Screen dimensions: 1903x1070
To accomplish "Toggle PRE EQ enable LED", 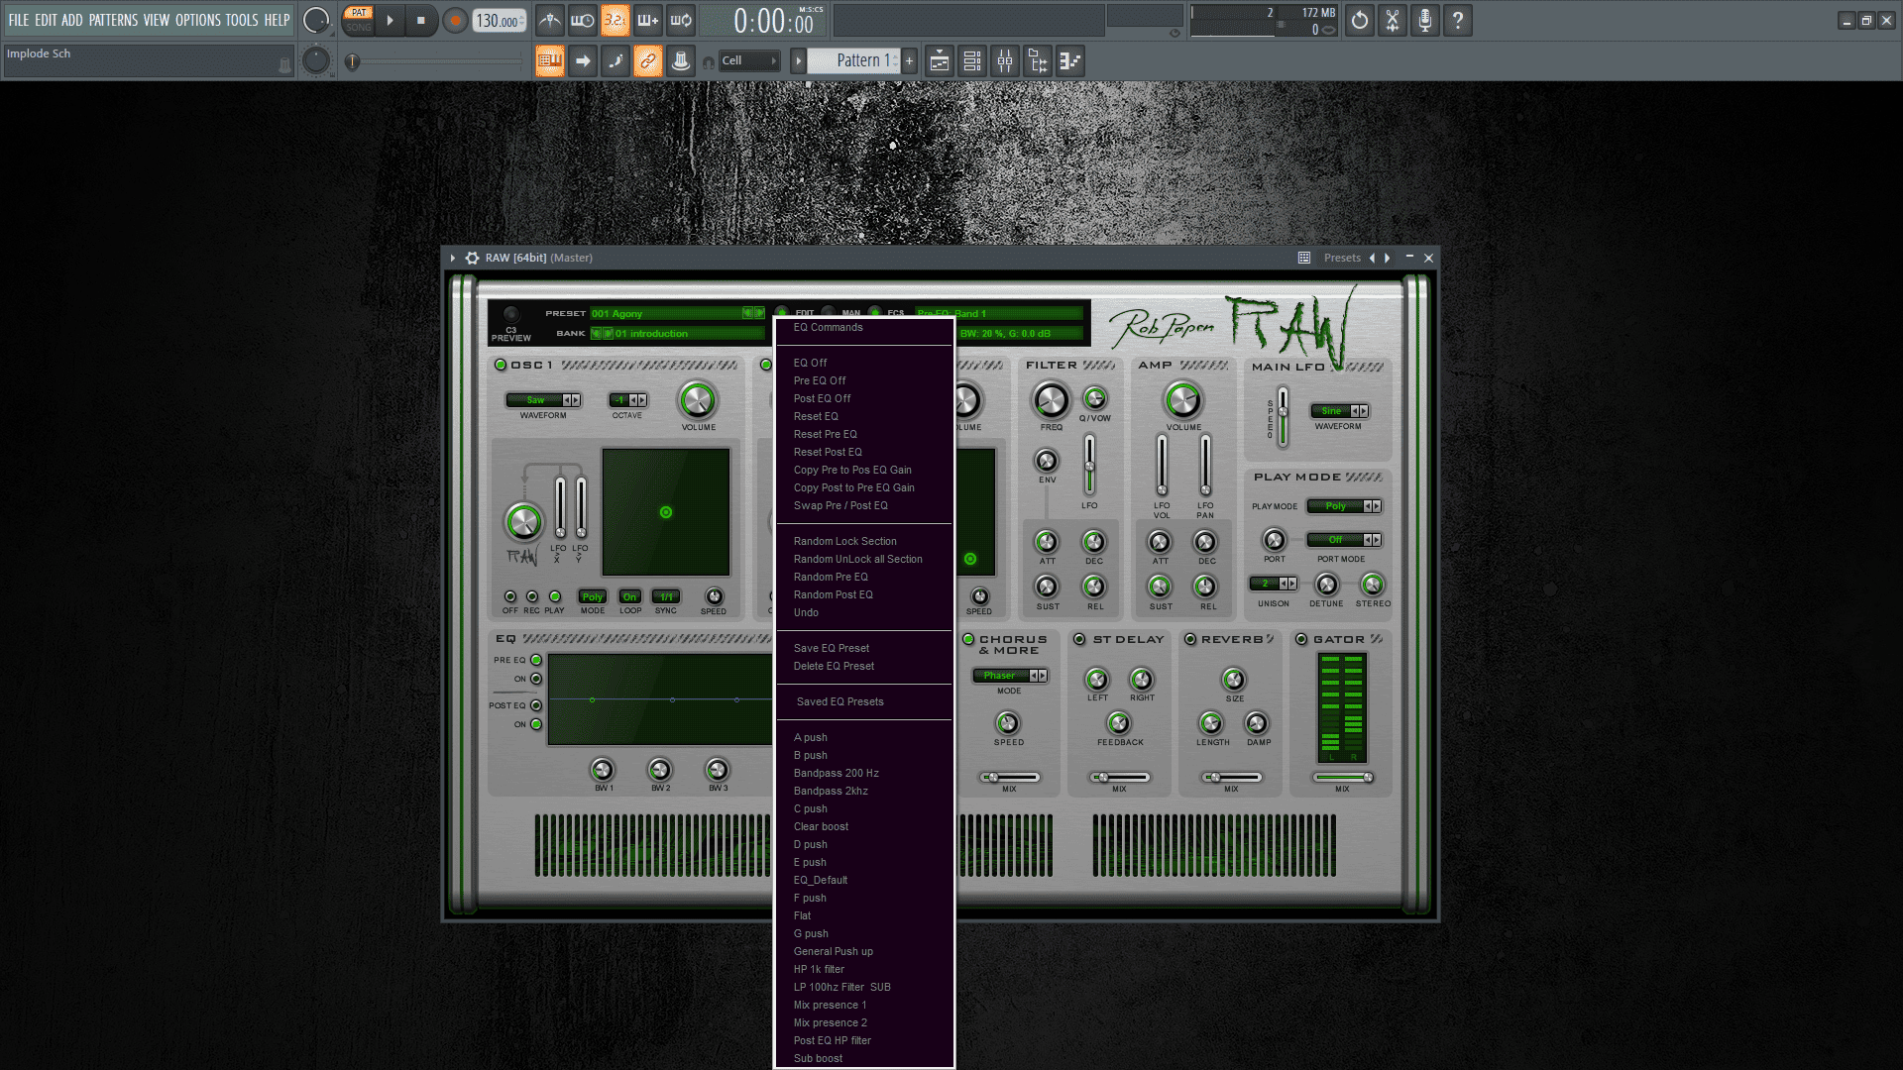I will pyautogui.click(x=536, y=660).
